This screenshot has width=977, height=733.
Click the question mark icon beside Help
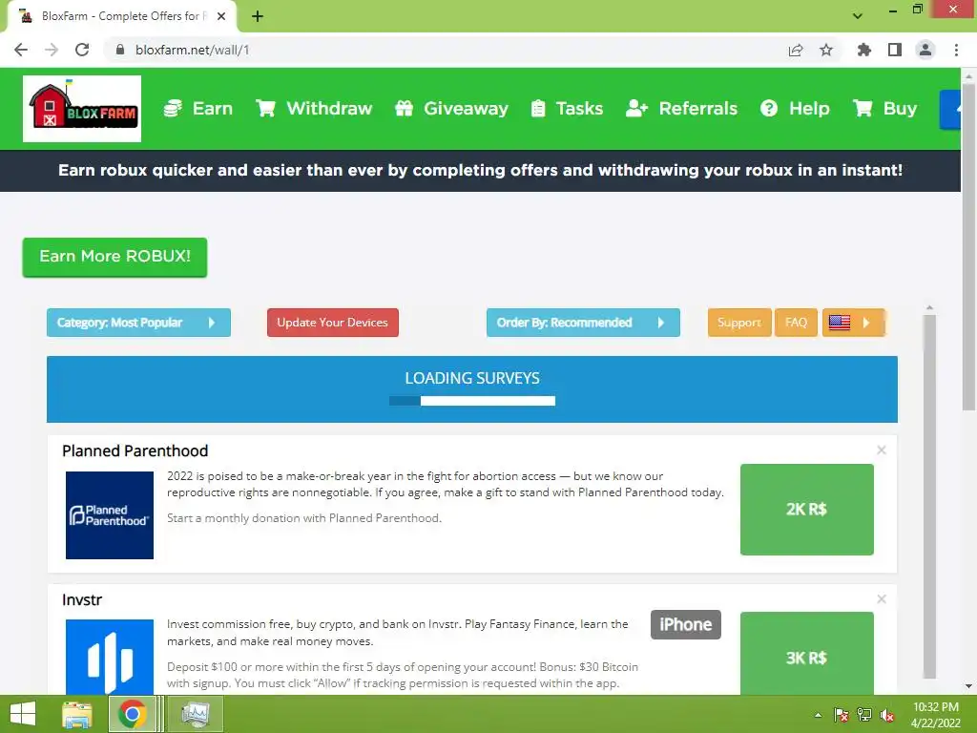pyautogui.click(x=769, y=109)
